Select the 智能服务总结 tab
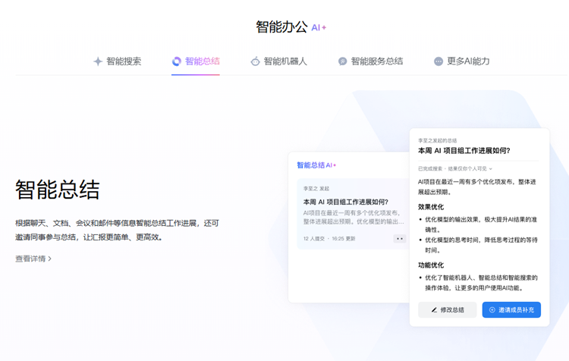The height and width of the screenshot is (361, 569). (x=376, y=61)
